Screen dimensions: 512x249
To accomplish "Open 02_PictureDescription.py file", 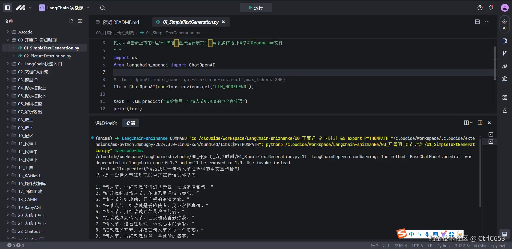I will pos(47,56).
